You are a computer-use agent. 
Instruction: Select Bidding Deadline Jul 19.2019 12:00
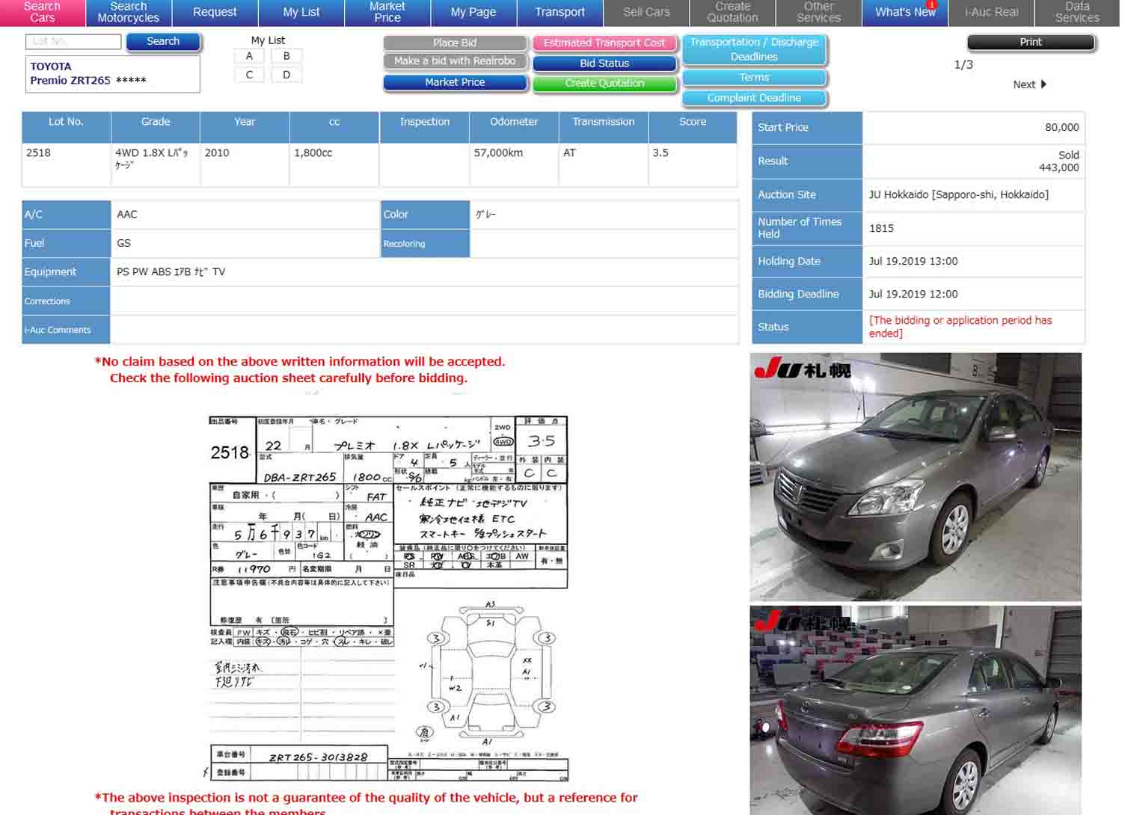click(913, 294)
